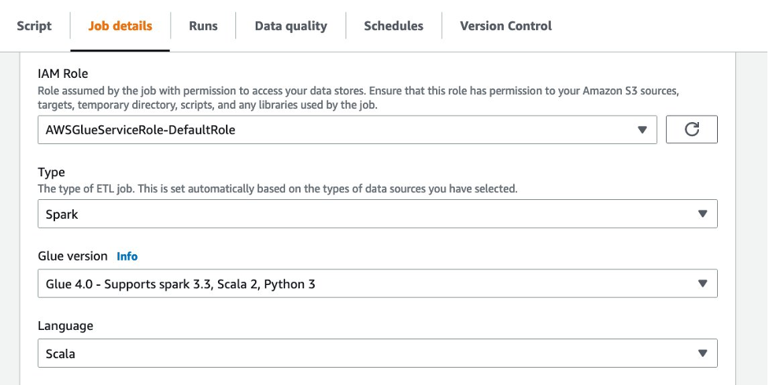
Task: Click the Type field's dropdown arrow
Action: [x=702, y=214]
